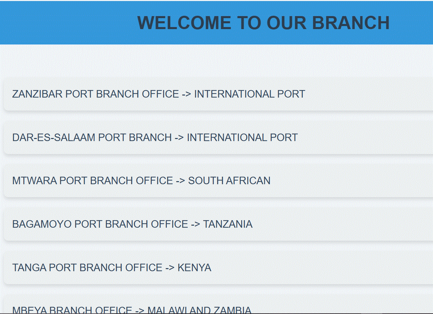Click INTERNATIONAL PORT text in the Dar-es-Salaam row

242,137
